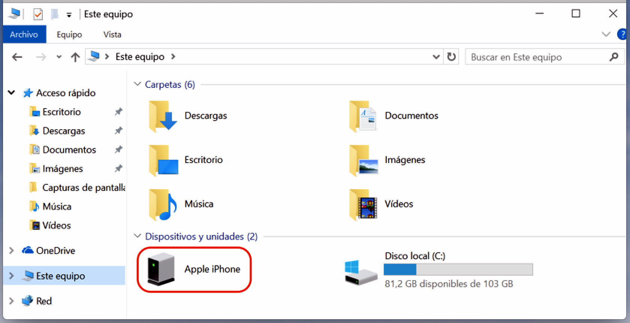Expand the Red tree node
The image size is (630, 323).
click(11, 301)
